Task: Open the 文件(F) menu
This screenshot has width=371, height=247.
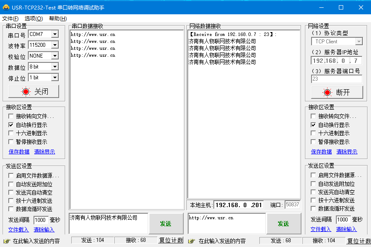Action: [10, 18]
